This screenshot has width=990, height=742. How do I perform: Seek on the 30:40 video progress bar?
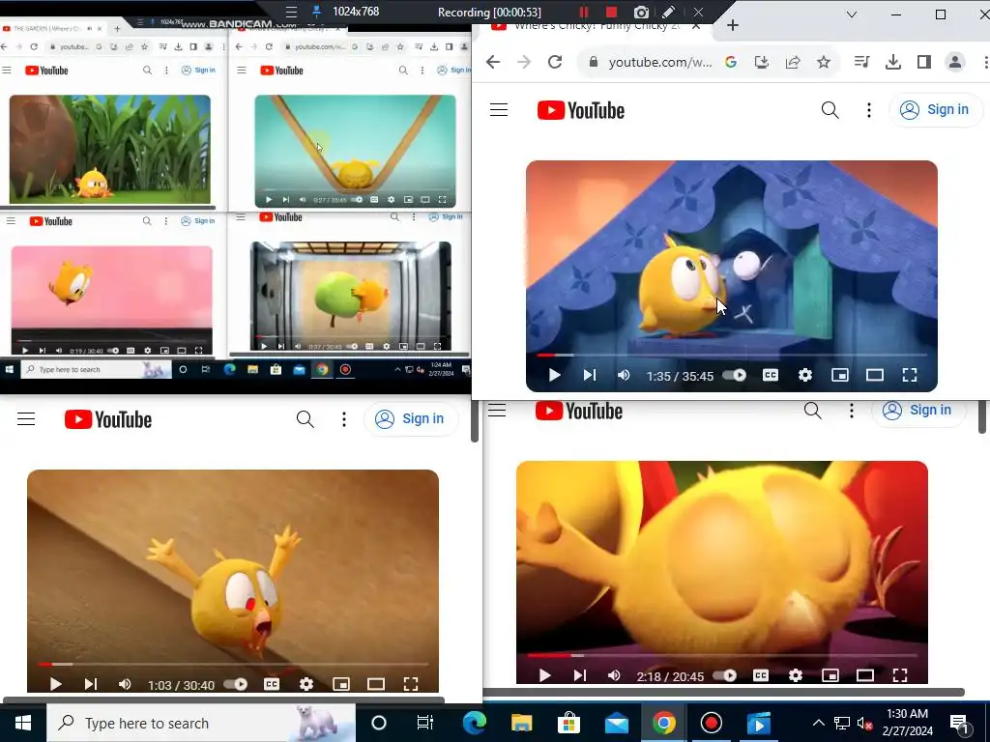click(x=232, y=665)
